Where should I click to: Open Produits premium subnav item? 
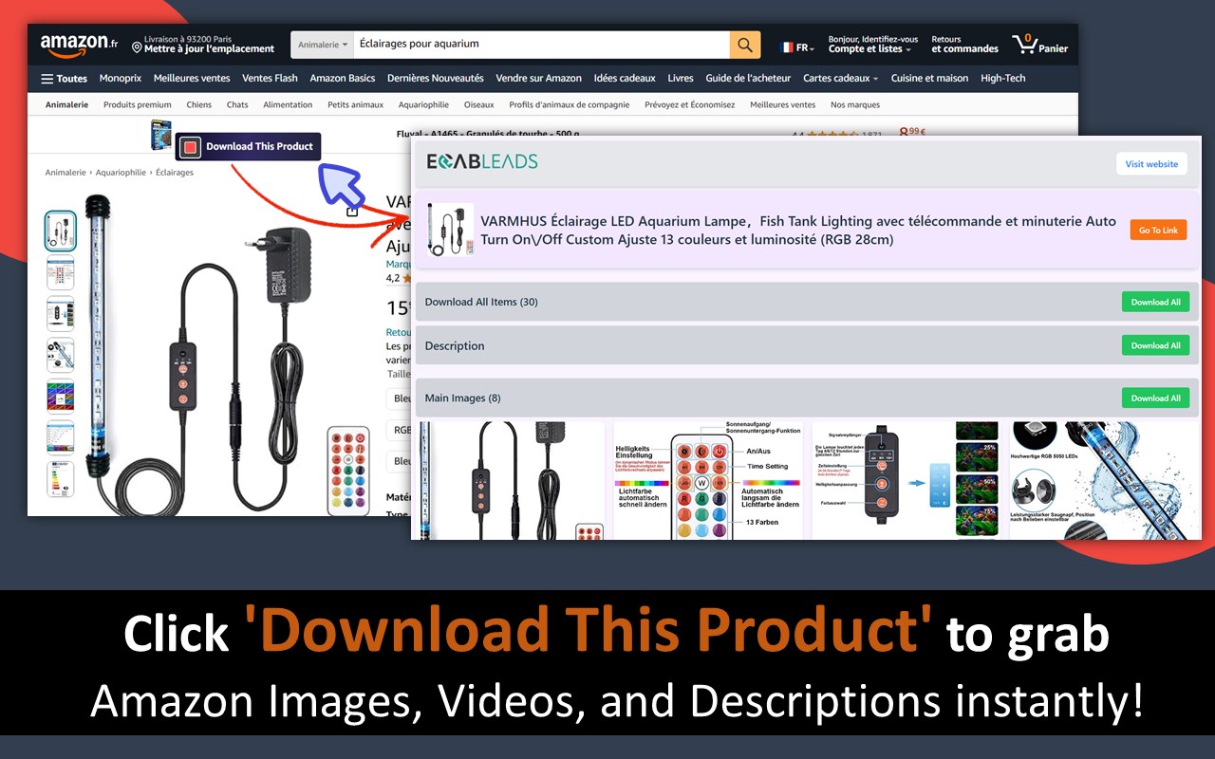click(138, 105)
